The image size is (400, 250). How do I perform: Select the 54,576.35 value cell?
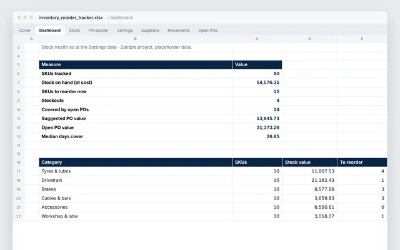point(257,82)
